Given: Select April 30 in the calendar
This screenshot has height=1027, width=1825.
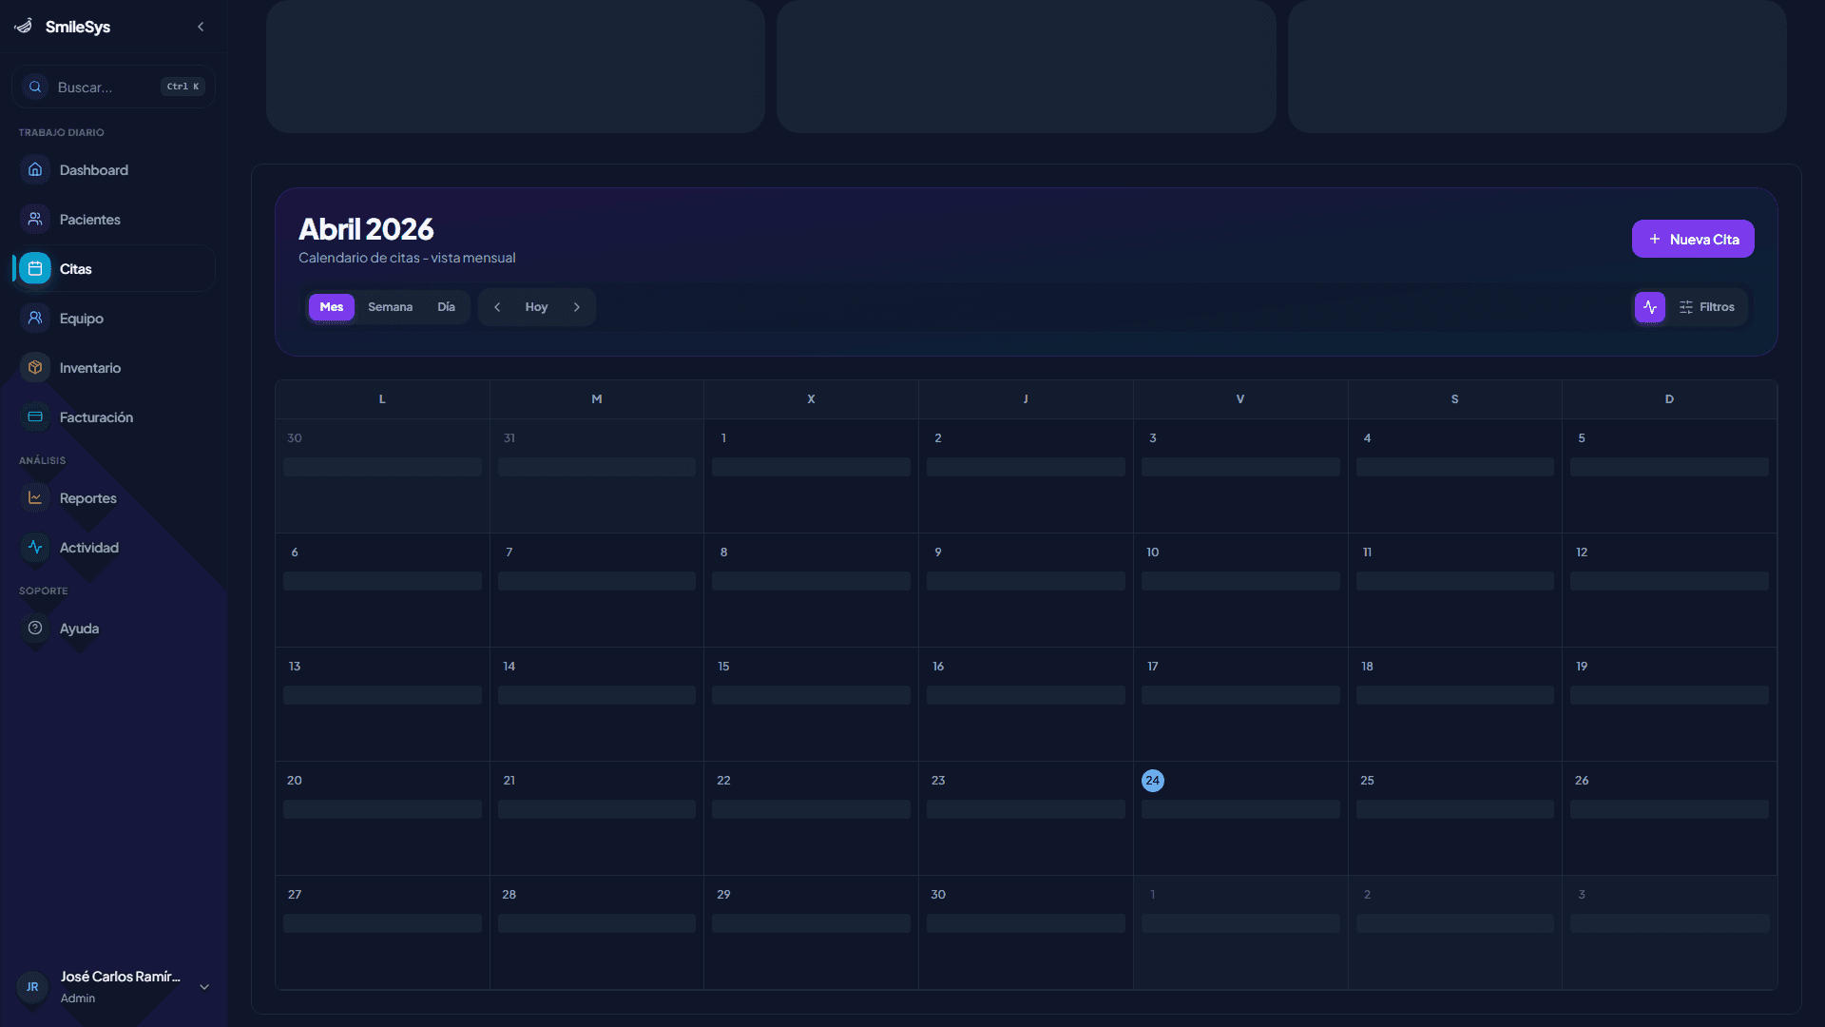Looking at the screenshot, I should [x=1026, y=932].
